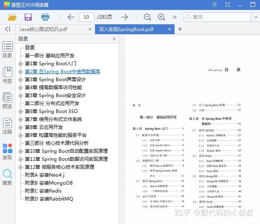The width and height of the screenshot is (260, 224).
Task: Expand 第5章 Spring Boot安全设计 node
Action: pyautogui.click(x=20, y=95)
